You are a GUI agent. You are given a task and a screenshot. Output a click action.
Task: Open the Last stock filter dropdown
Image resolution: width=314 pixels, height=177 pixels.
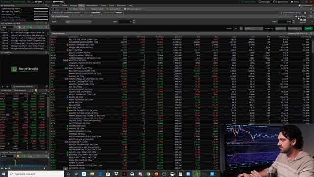78,22
